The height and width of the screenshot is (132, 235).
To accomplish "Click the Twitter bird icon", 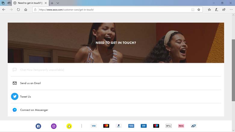I will (14, 97).
